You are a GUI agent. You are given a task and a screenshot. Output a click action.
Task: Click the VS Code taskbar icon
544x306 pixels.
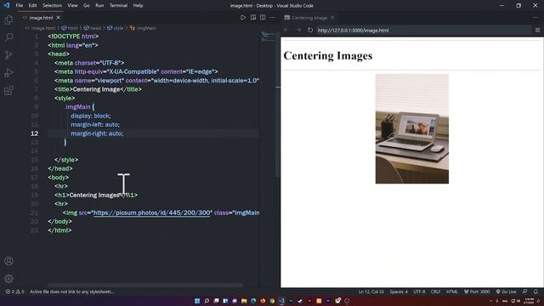281,301
